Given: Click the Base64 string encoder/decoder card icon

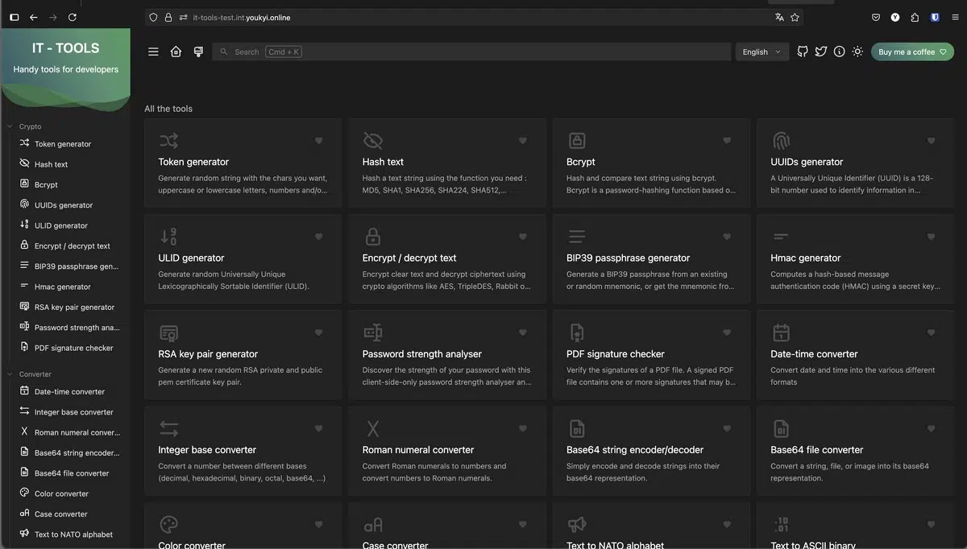Looking at the screenshot, I should 577,428.
